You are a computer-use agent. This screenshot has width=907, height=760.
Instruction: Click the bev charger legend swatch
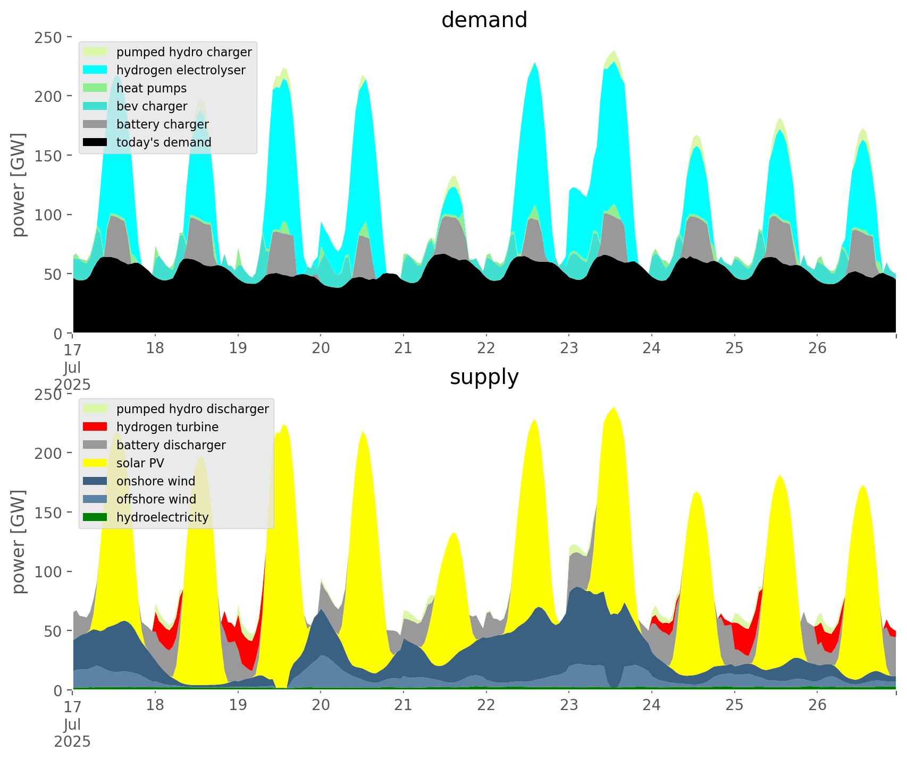tap(96, 106)
